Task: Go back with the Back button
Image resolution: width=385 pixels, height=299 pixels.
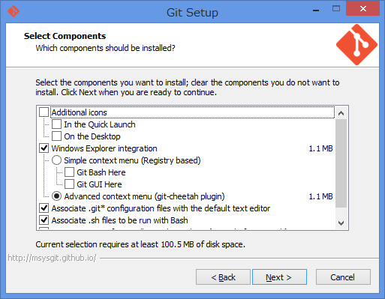Action: click(223, 277)
